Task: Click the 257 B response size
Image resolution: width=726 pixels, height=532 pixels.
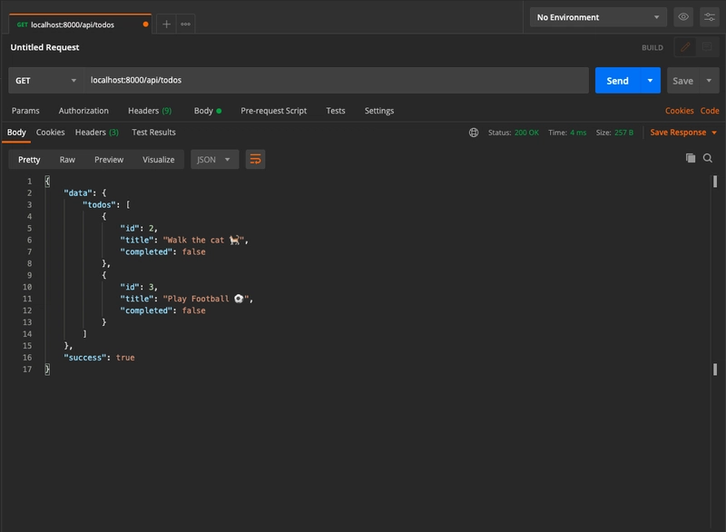Action: pyautogui.click(x=623, y=133)
